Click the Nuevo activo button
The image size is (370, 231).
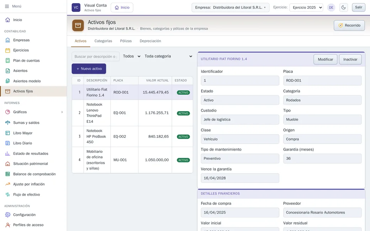pyautogui.click(x=89, y=69)
